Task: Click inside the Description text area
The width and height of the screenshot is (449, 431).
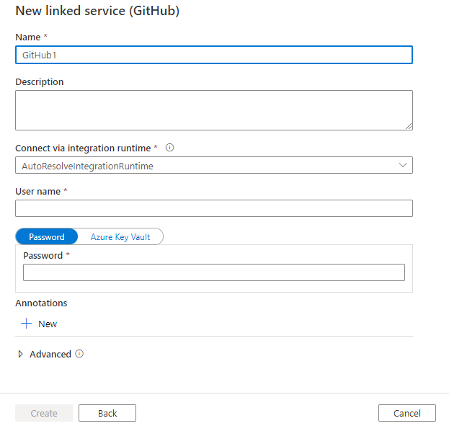Action: point(213,110)
